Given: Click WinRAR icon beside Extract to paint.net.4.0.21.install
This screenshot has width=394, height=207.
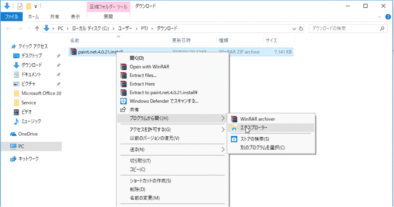Looking at the screenshot, I should click(123, 92).
